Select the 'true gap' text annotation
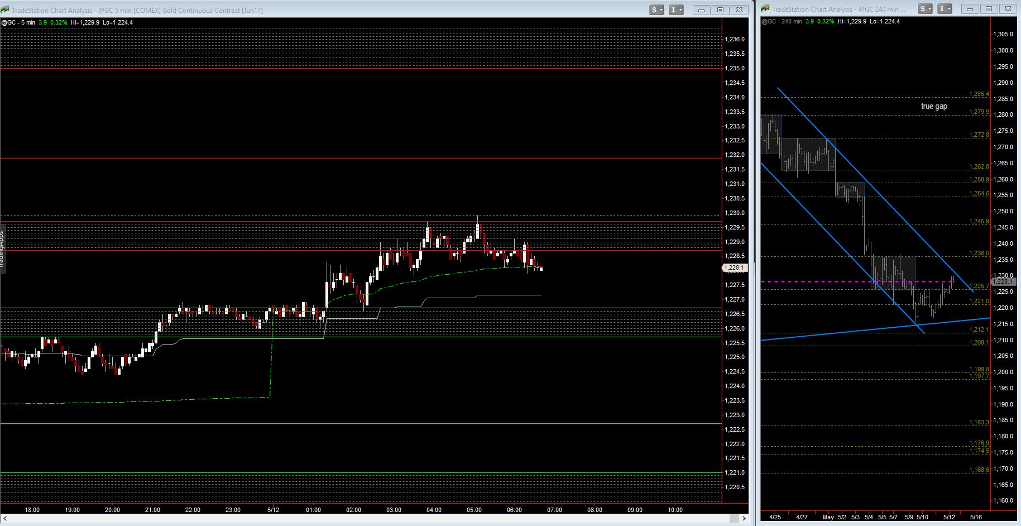Screen dimensions: 1021x526 934,106
